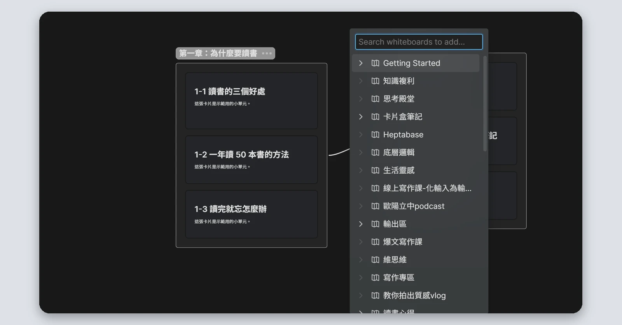Click the book icon beside 知識複利
This screenshot has width=622, height=325.
(x=375, y=81)
